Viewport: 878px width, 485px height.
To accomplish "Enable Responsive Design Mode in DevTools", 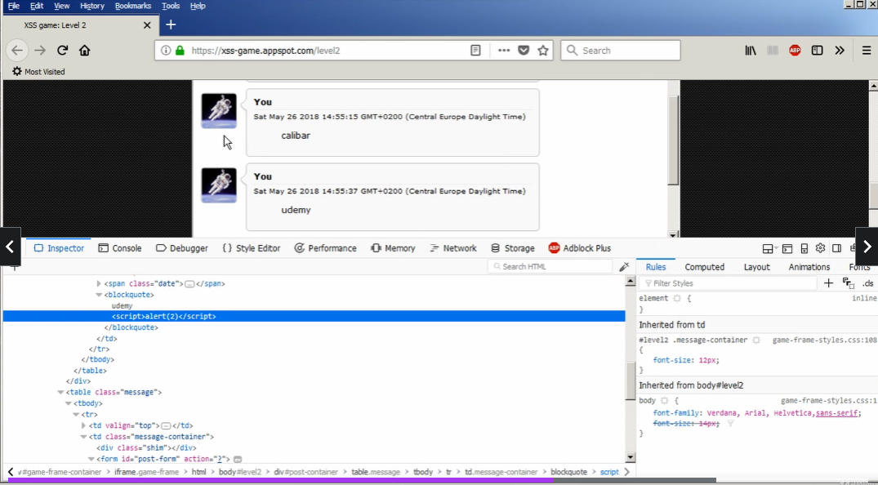I will [x=803, y=247].
